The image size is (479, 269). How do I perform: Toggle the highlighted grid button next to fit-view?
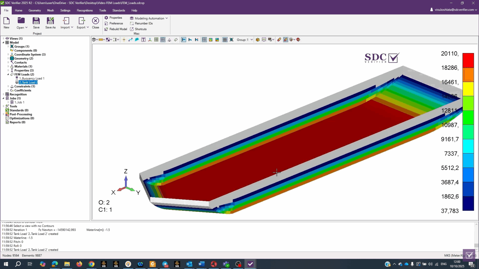click(225, 40)
